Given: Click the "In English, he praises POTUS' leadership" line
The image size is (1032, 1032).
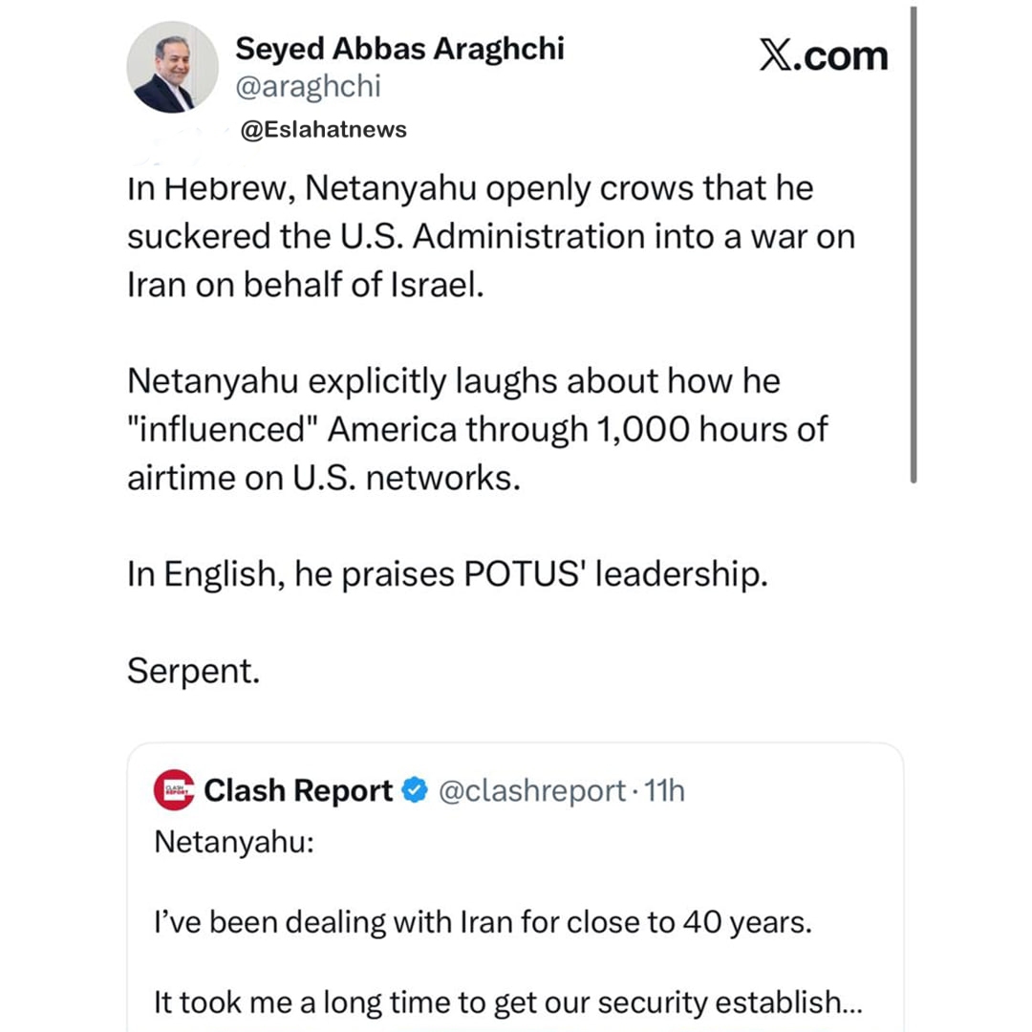Looking at the screenshot, I should tap(447, 574).
